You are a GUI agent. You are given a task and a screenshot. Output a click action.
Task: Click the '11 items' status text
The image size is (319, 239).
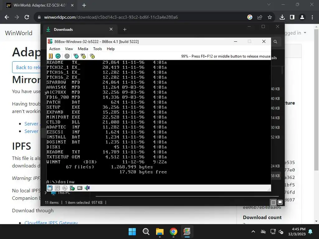[52, 202]
